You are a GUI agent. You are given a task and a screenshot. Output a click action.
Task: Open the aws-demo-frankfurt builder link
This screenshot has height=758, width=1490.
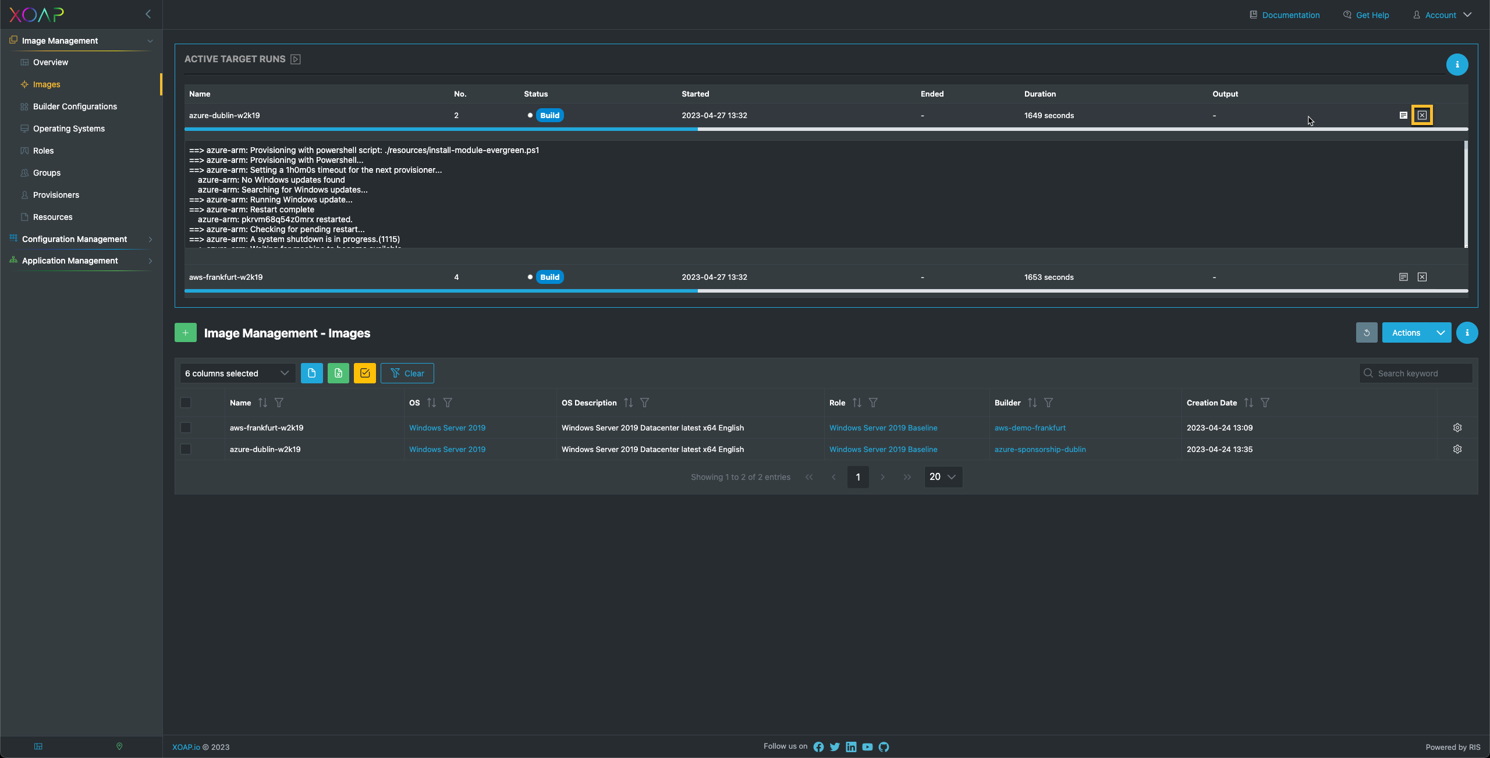[x=1030, y=428]
